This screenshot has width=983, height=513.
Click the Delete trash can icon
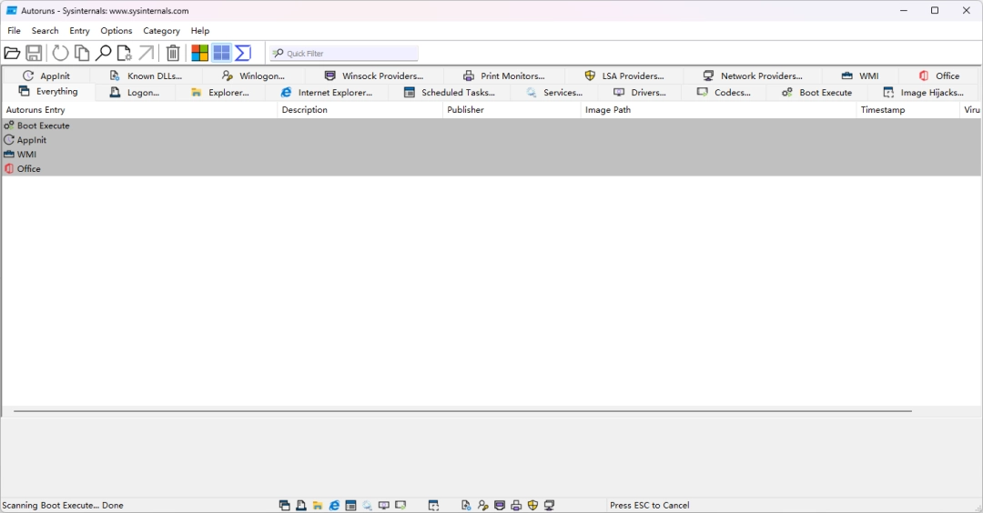coord(173,54)
